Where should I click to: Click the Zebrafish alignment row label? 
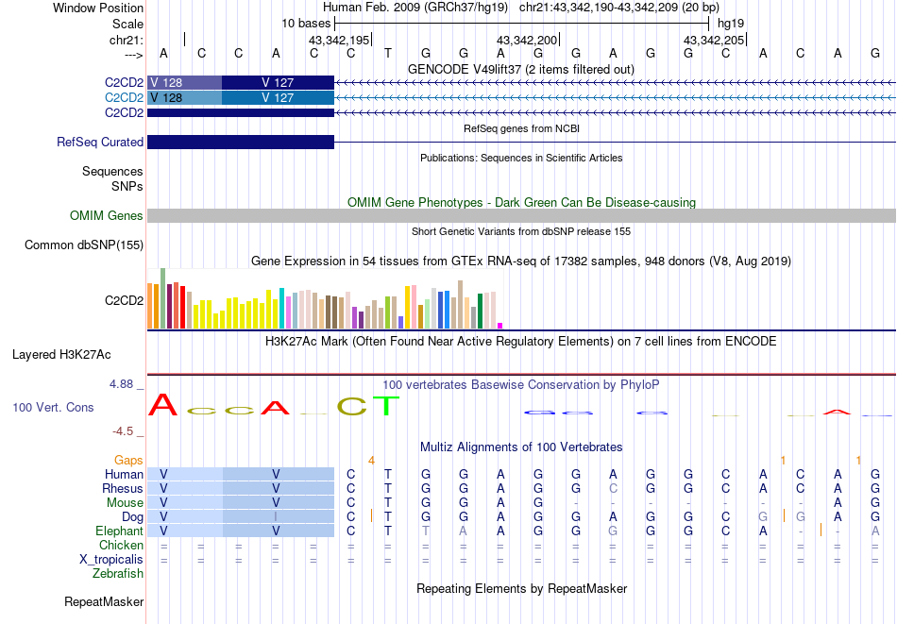click(118, 574)
